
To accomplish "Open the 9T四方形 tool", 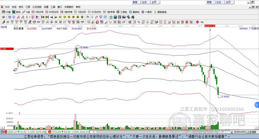I will click(x=95, y=12).
